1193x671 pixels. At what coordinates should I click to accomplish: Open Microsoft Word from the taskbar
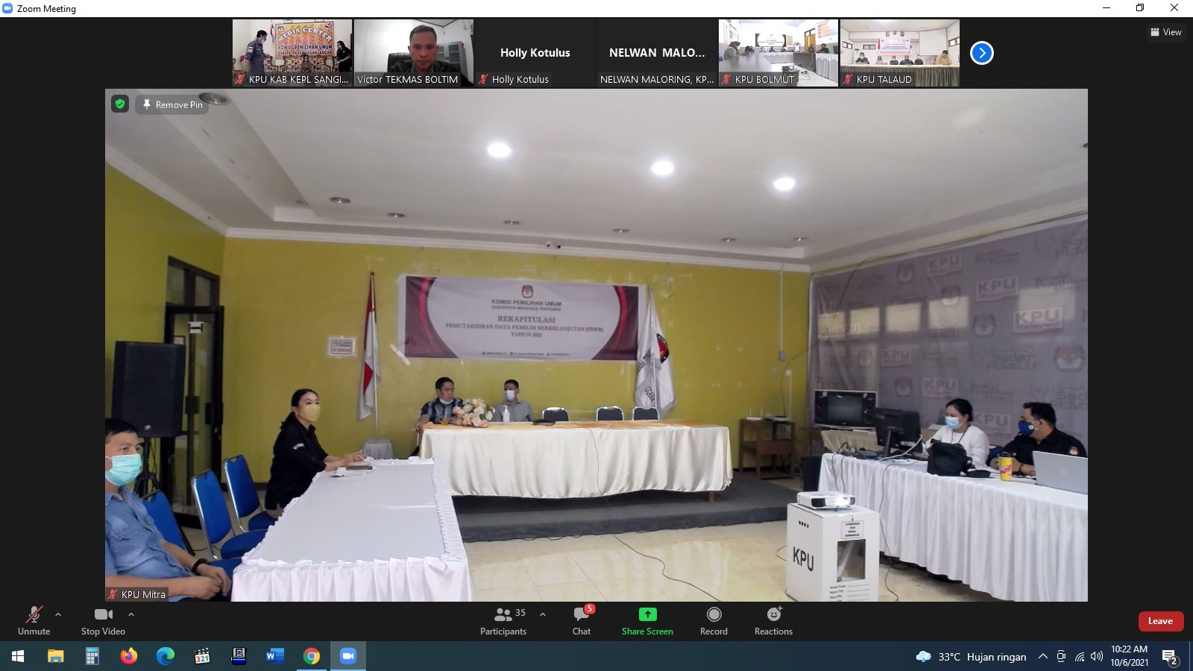[x=275, y=656]
